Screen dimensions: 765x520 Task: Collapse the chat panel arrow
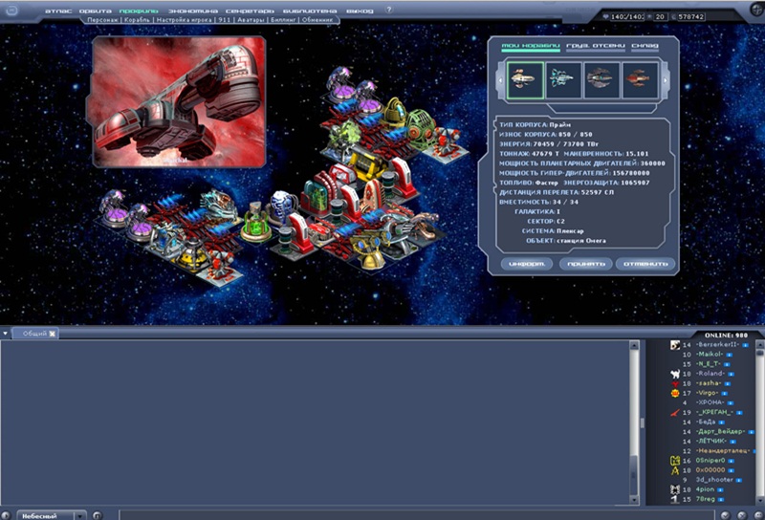click(6, 334)
